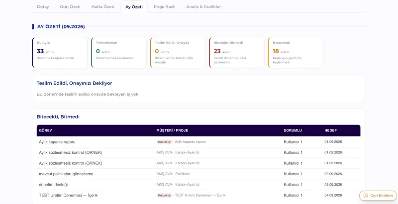This screenshot has height=204, width=398.
Task: Open the Aylik kapanis raporu task row
Action: pos(199,142)
